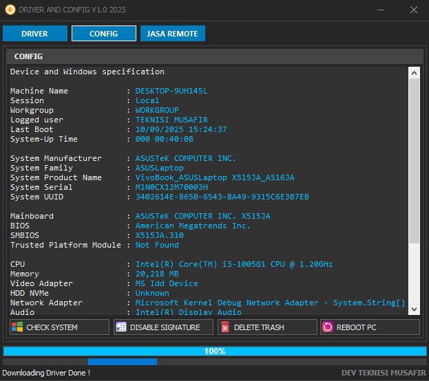This screenshot has height=381, width=429.
Task: Click the red trash bin icon
Action: [225, 327]
